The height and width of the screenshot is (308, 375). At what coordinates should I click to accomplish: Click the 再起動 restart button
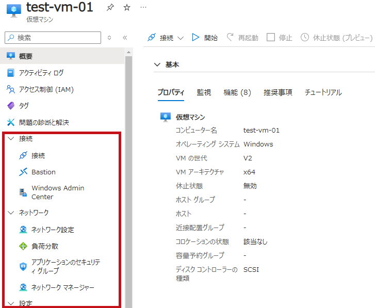(x=242, y=38)
